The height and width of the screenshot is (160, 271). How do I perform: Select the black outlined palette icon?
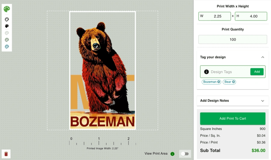7,19
